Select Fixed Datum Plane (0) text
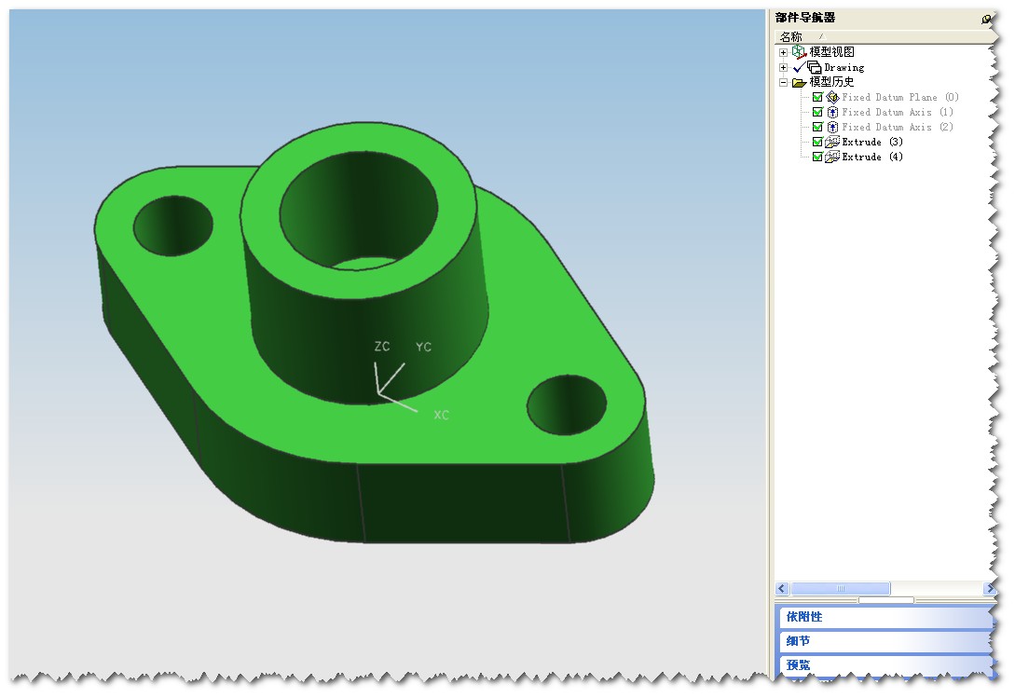 [x=899, y=97]
